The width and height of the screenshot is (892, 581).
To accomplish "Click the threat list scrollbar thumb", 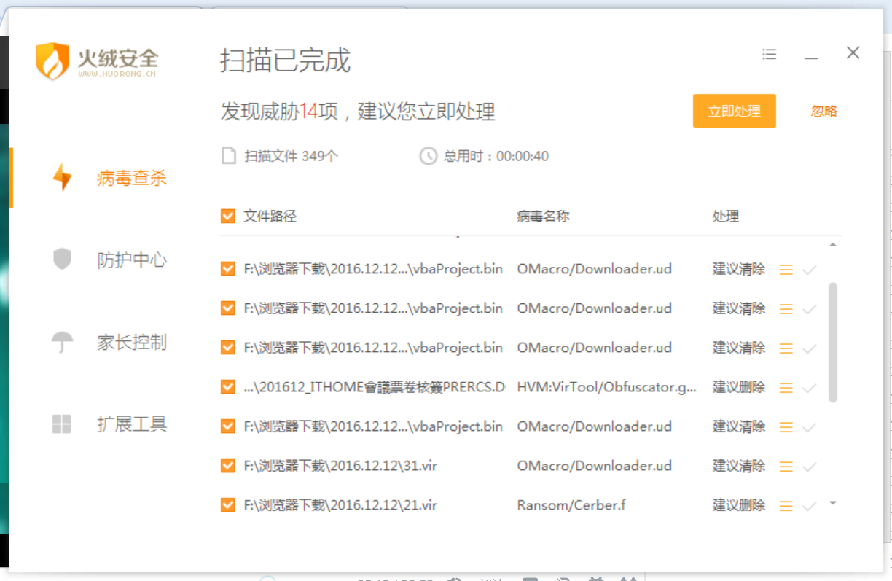I will [833, 343].
